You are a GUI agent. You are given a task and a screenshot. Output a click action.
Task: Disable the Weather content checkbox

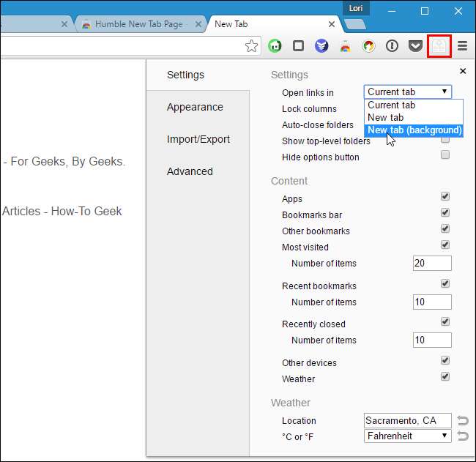coord(445,377)
